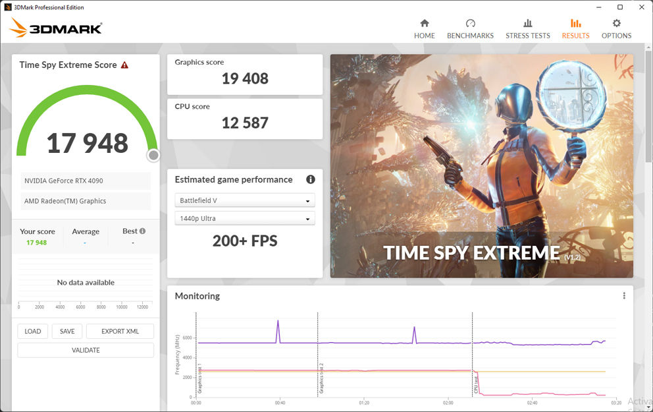
Task: Click the VALIDATE button
Action: pos(86,350)
